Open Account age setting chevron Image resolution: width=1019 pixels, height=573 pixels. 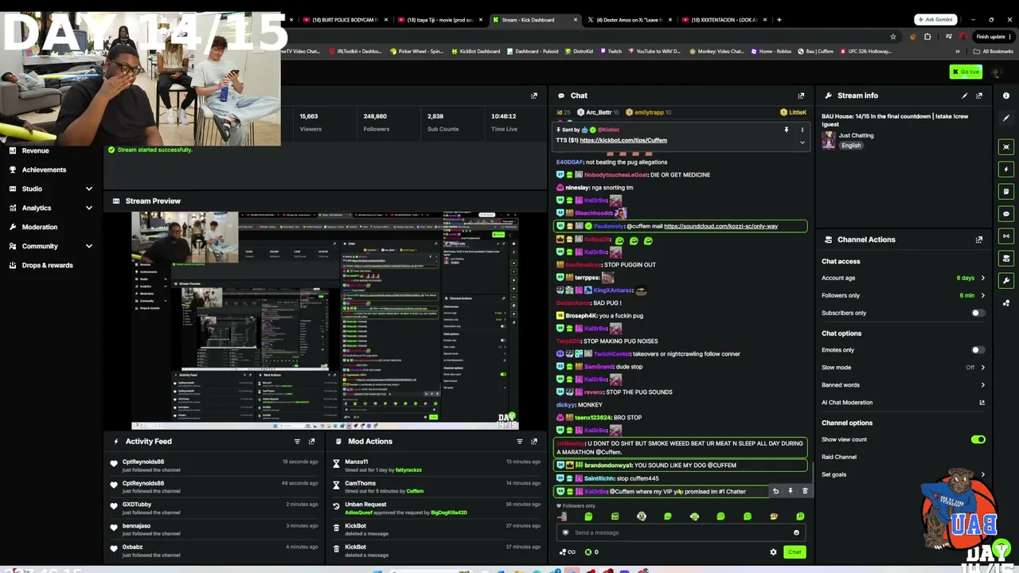[982, 279]
